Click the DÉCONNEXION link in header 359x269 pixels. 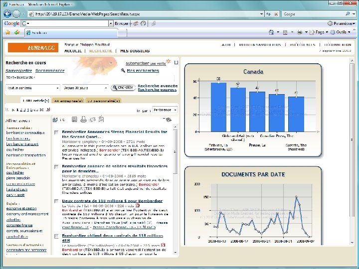338,45
